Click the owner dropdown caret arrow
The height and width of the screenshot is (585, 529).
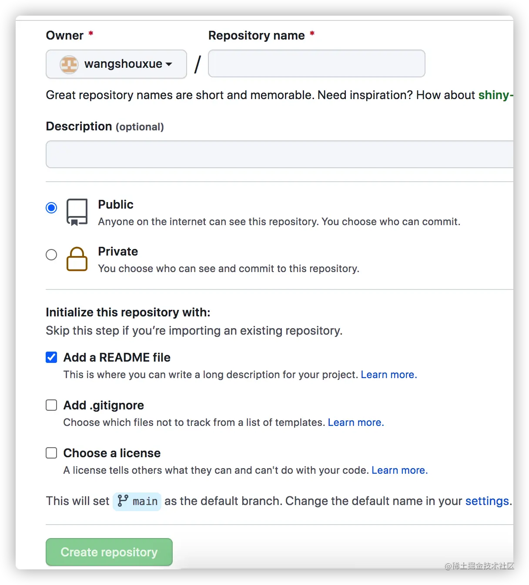pos(169,64)
